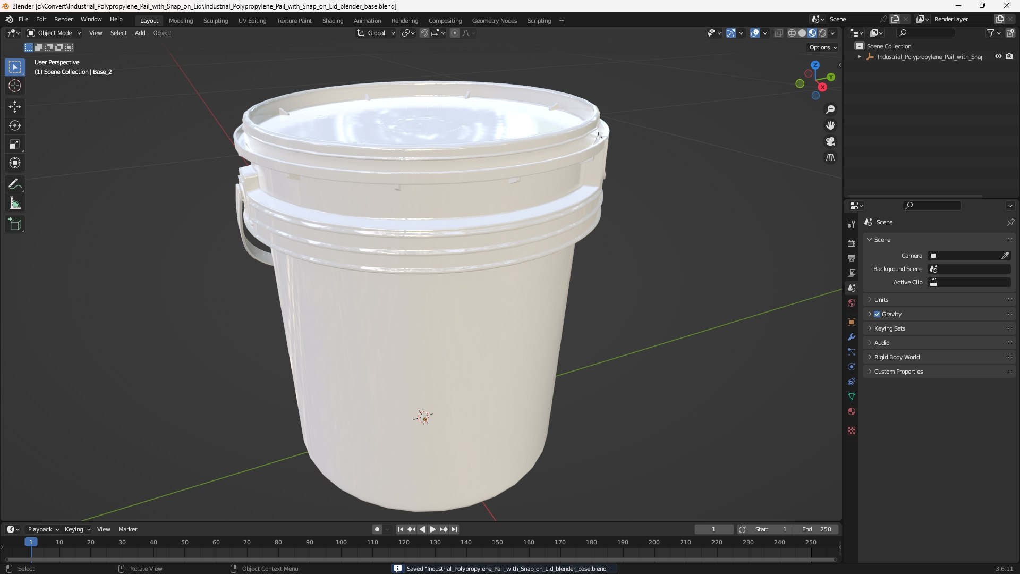The width and height of the screenshot is (1020, 574).
Task: Select the Measure tool
Action: [x=15, y=203]
